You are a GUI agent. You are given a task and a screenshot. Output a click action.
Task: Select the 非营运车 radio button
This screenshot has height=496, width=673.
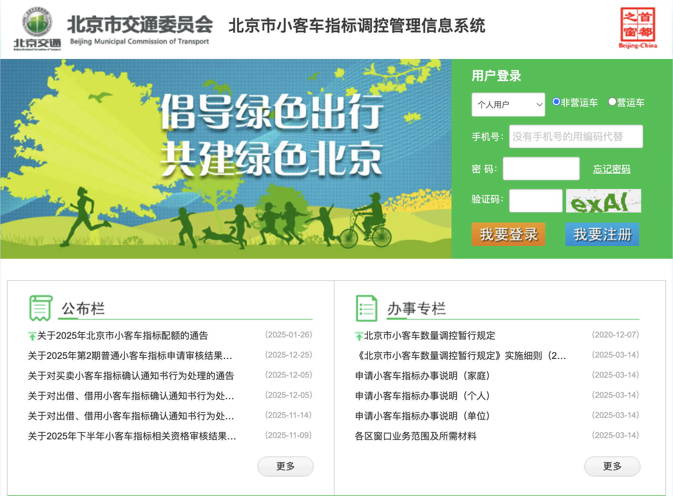click(556, 102)
